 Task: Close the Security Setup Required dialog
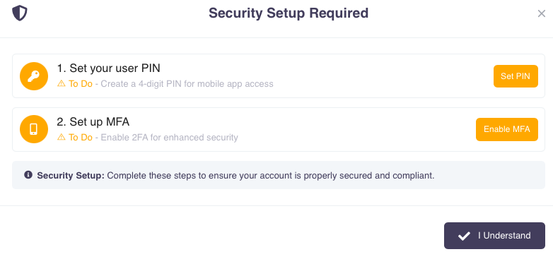(x=542, y=13)
